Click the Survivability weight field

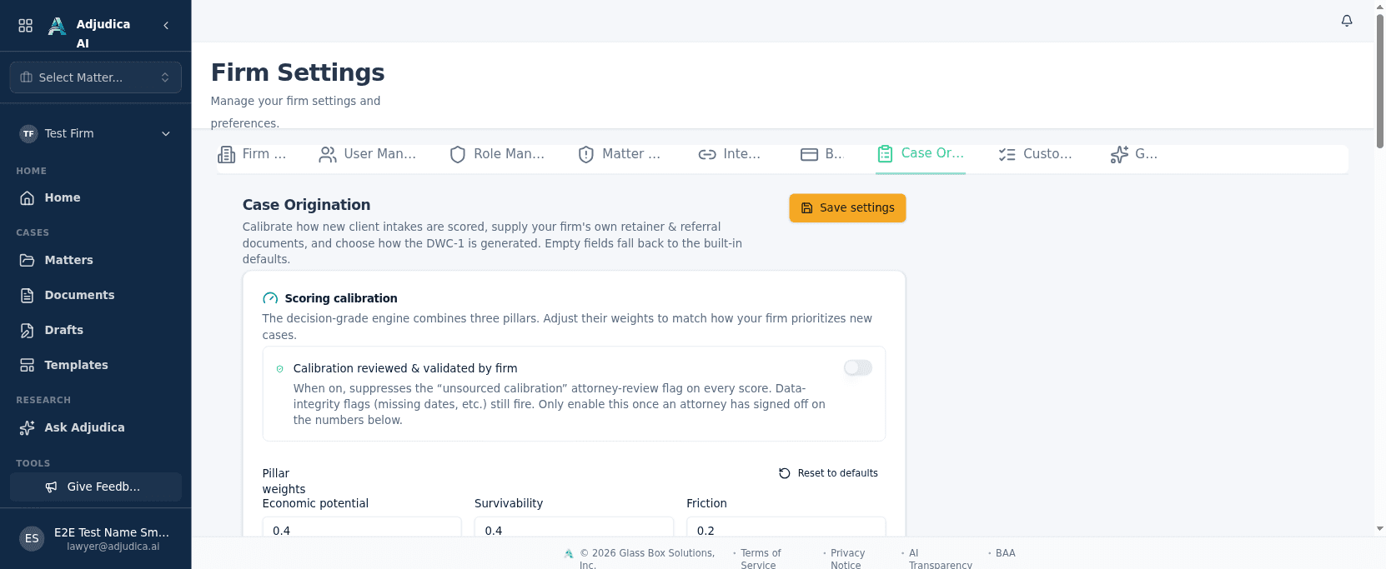click(x=574, y=528)
